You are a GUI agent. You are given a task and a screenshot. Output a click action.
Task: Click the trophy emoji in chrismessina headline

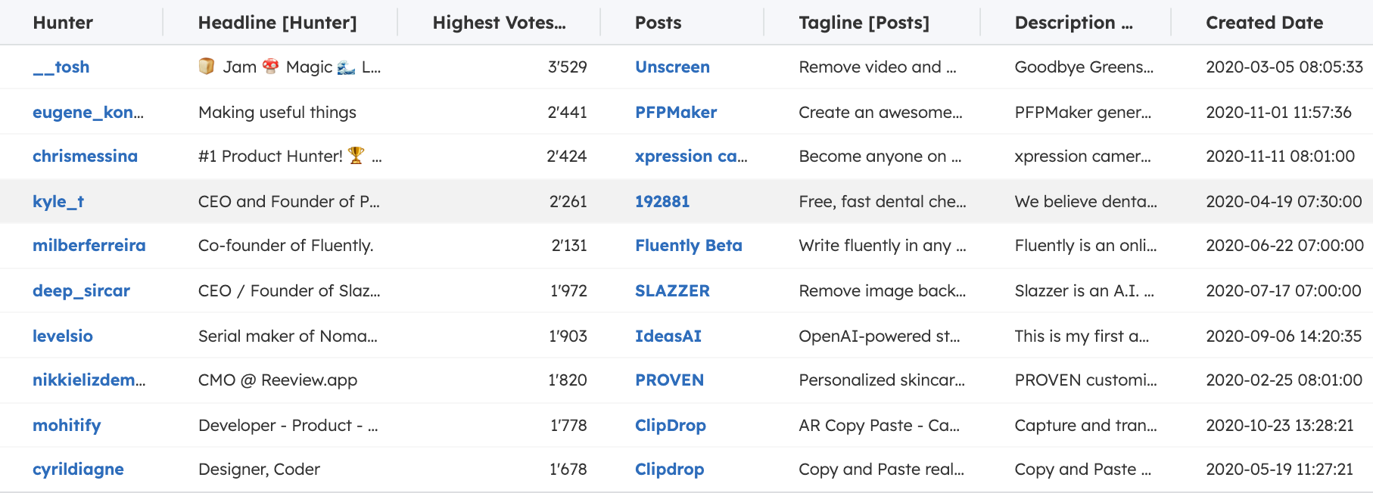tap(356, 156)
